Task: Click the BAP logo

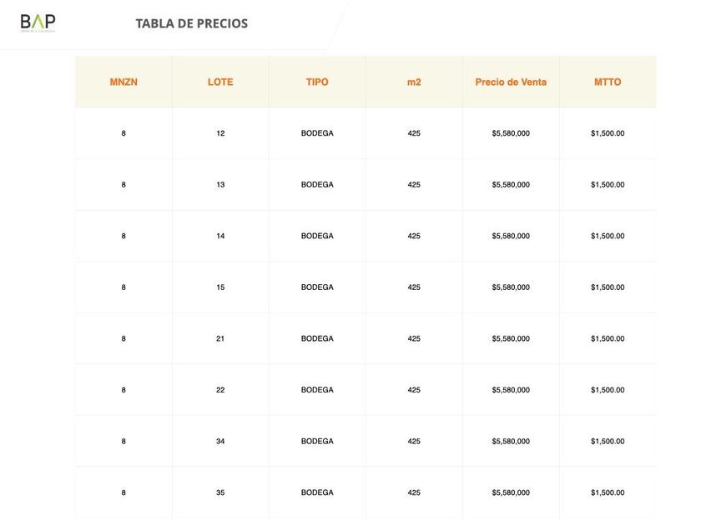Action: pos(38,22)
